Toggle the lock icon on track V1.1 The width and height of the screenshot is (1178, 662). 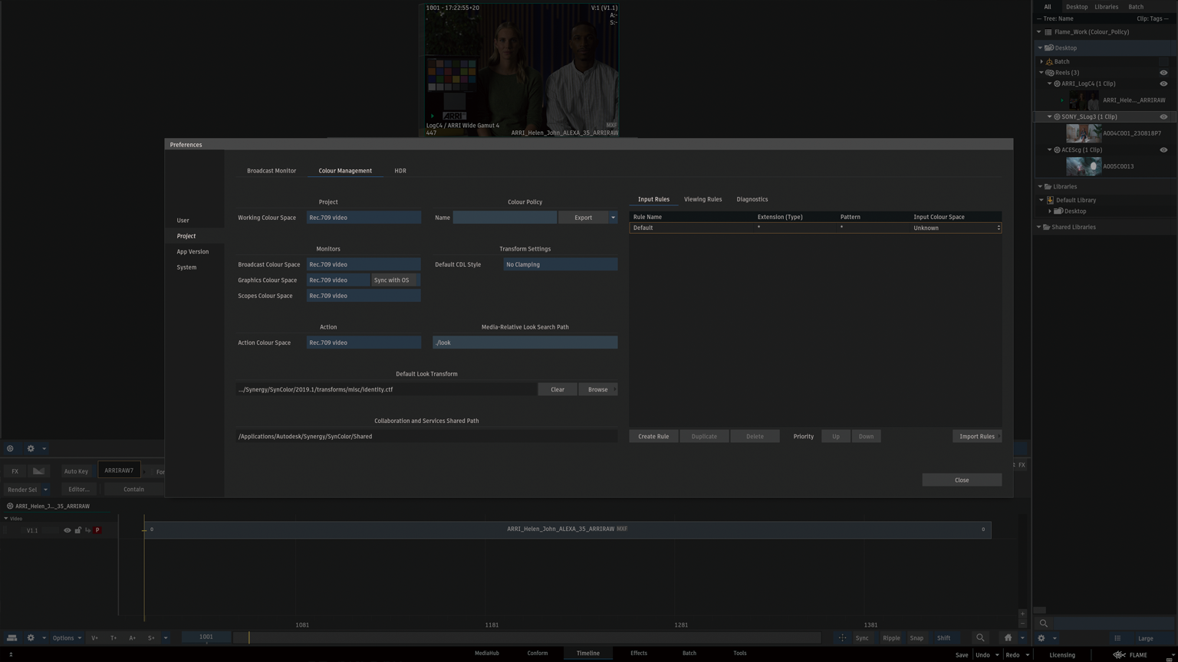point(77,530)
